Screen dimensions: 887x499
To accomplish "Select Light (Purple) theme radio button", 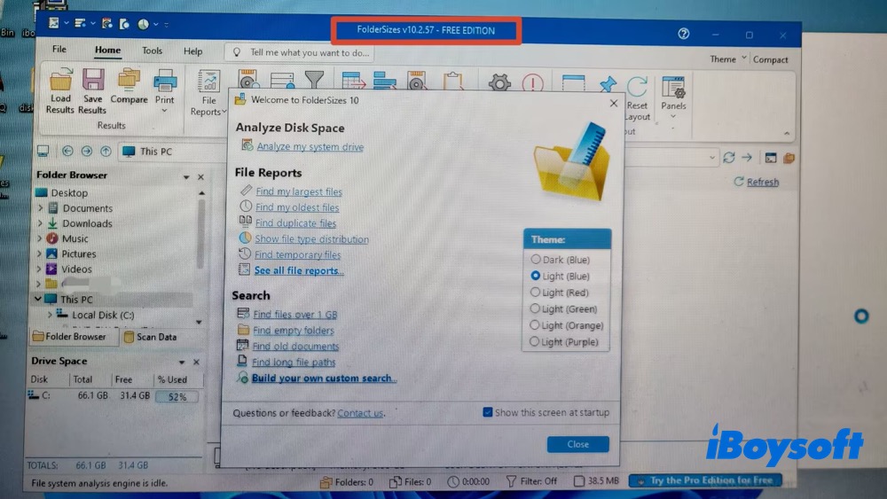I will click(534, 341).
